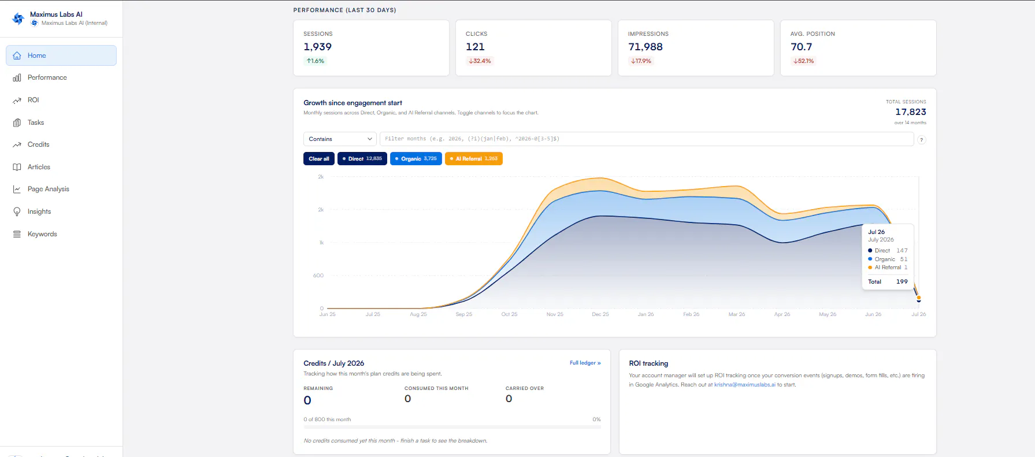Click the Avg. Position 52.1% decrease badge
The image size is (1035, 457).
[804, 61]
